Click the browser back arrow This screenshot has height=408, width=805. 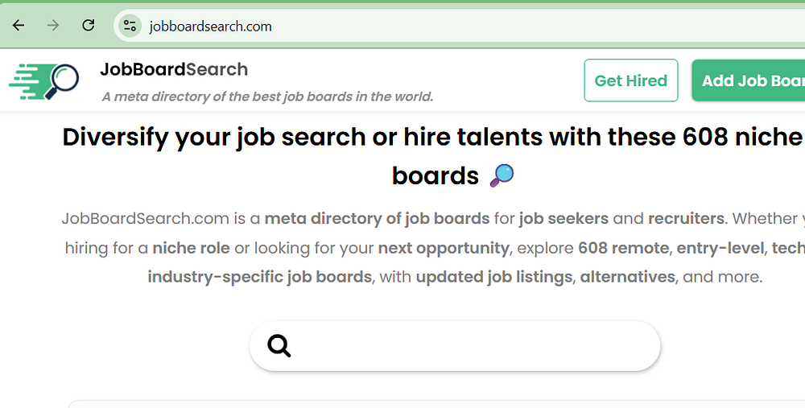point(19,26)
